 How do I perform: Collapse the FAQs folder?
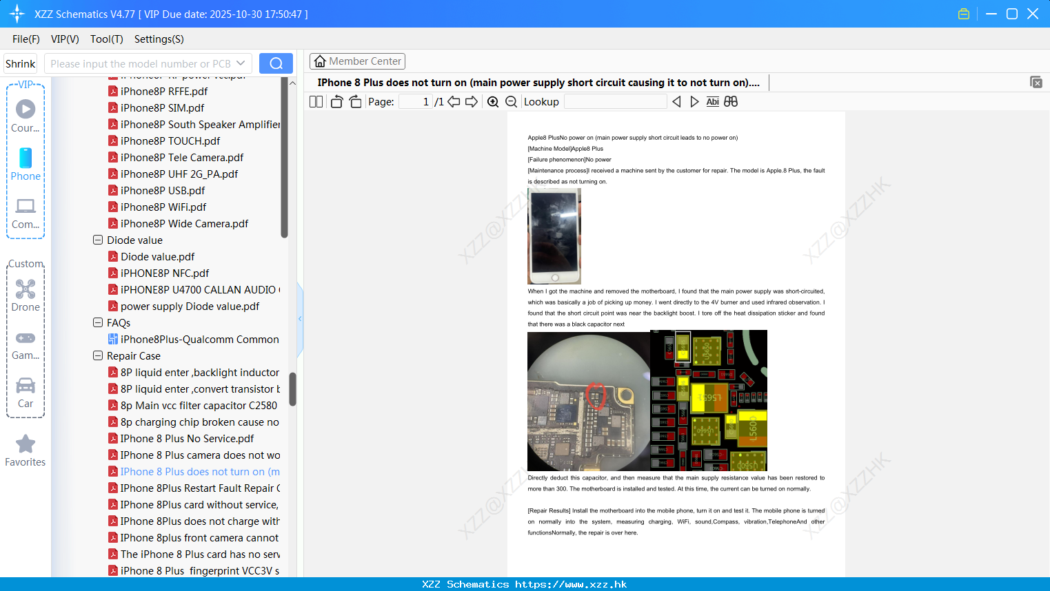98,323
